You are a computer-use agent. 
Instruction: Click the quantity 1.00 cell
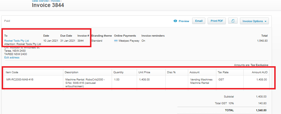(x=124, y=83)
